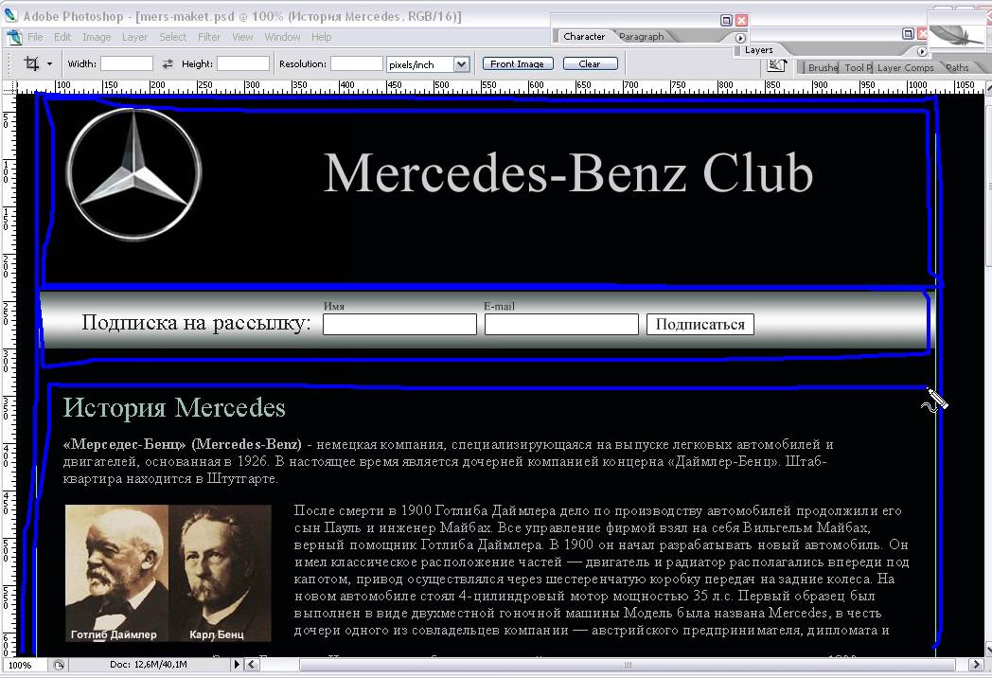Click the E-mail input field in mockup
The image size is (992, 678).
[562, 324]
